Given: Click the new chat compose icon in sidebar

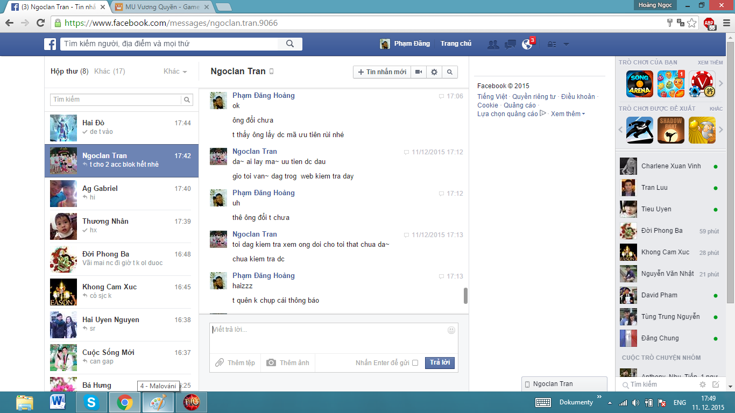Looking at the screenshot, I should pos(716,384).
